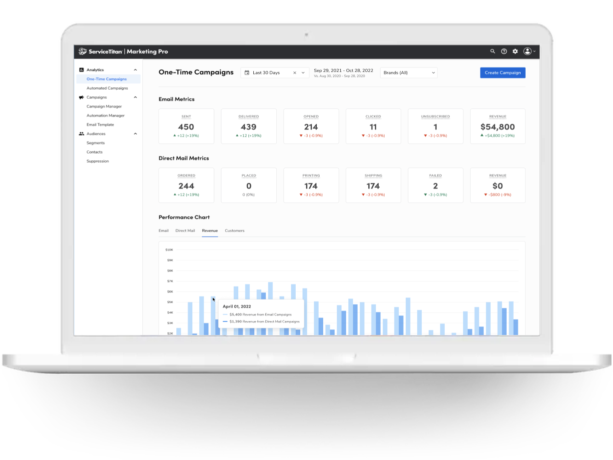Click the Delivered 439 metric card
The image size is (613, 460).
pyautogui.click(x=249, y=126)
